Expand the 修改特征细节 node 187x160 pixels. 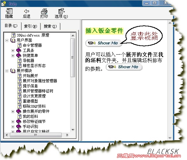click(13, 122)
